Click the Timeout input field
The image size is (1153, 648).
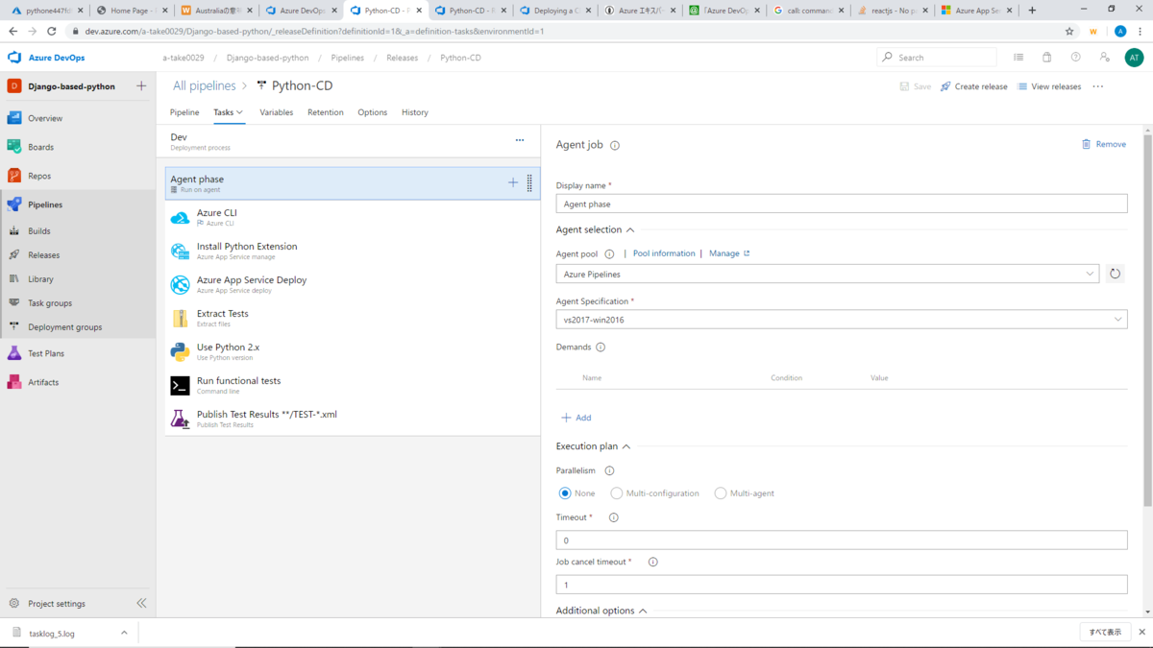point(842,540)
